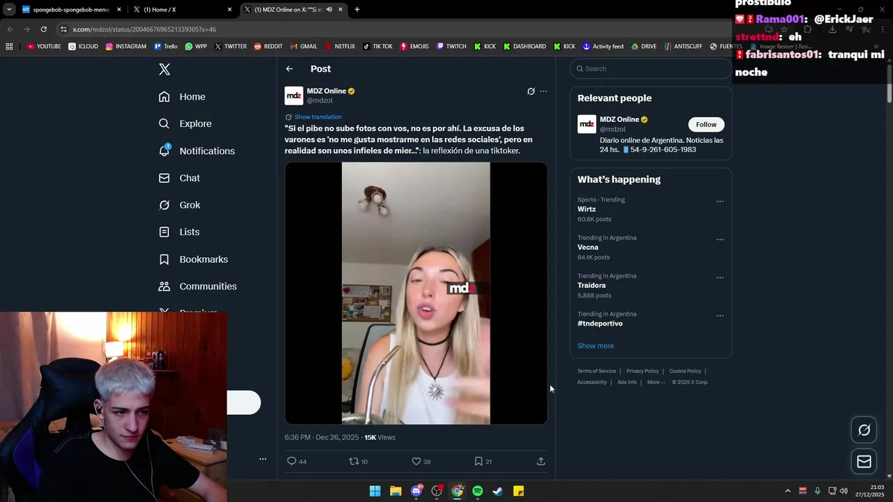This screenshot has width=893, height=502.
Task: Click the address bar URL
Action: coord(144,29)
